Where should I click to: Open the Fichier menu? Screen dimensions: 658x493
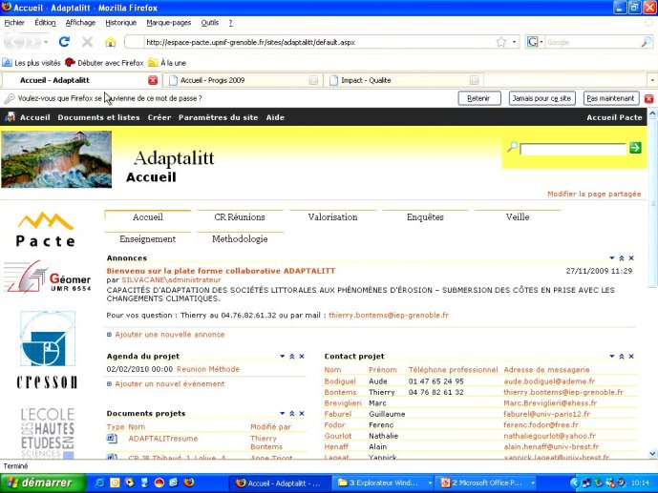[x=14, y=23]
